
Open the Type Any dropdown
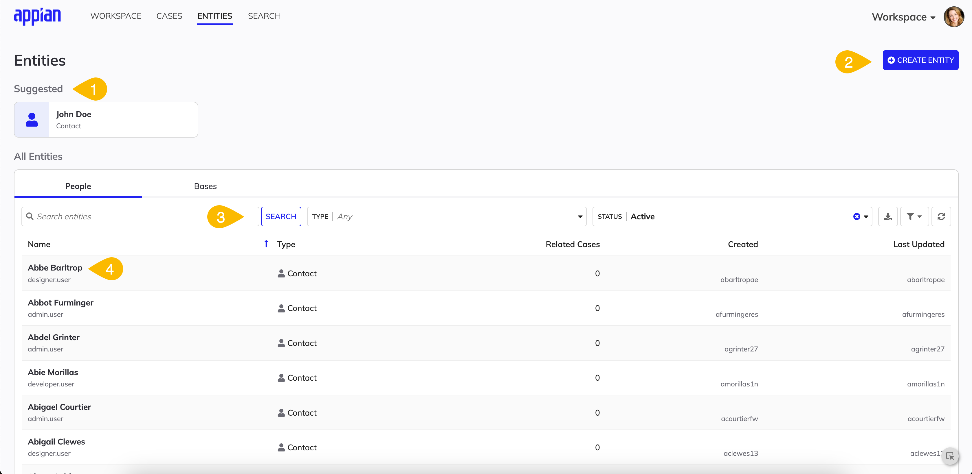point(447,217)
